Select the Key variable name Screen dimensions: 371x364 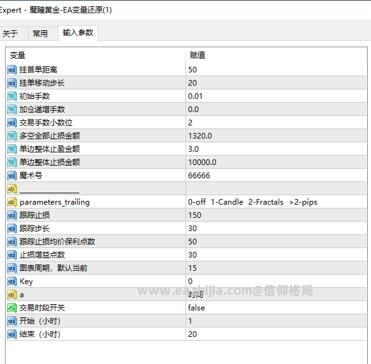(x=26, y=282)
